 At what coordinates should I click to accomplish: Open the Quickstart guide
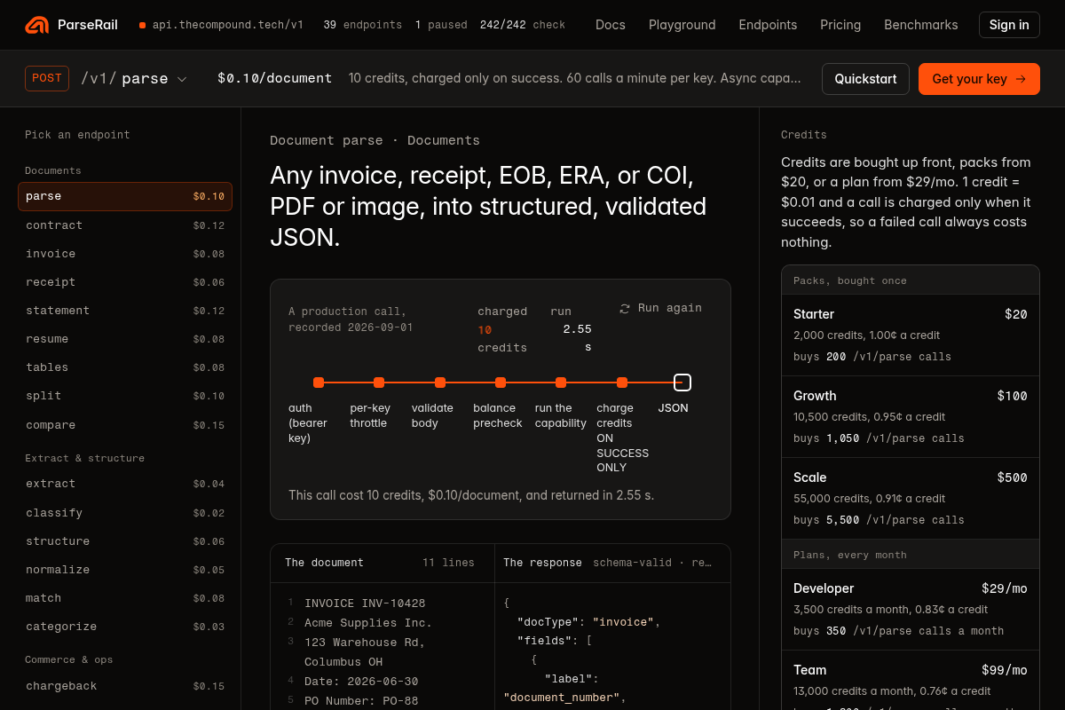click(x=865, y=79)
